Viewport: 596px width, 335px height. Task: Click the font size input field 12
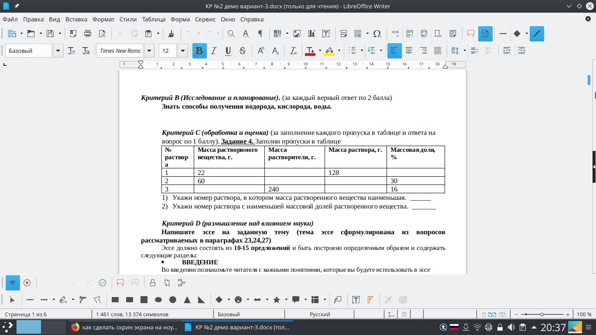[168, 51]
